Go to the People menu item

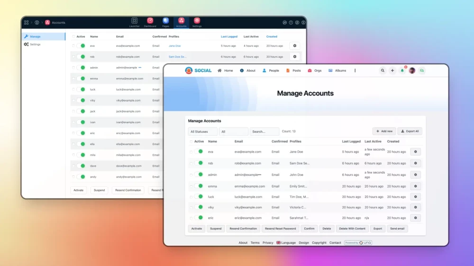click(x=271, y=70)
